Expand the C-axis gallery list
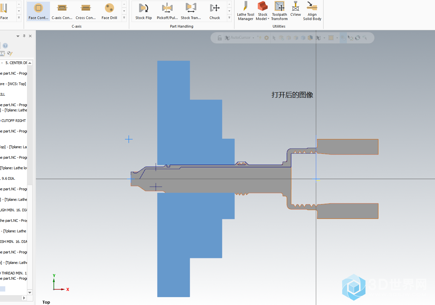435x305 pixels. click(x=124, y=18)
